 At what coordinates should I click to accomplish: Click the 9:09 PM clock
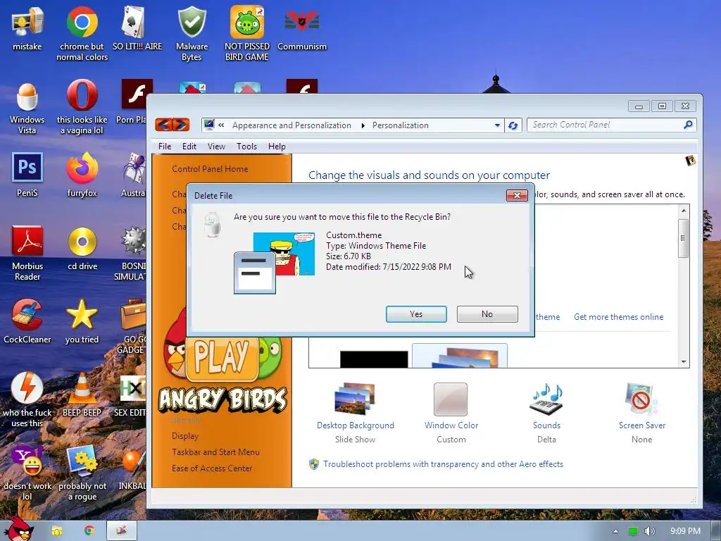[685, 531]
